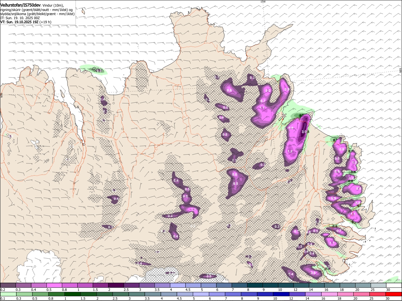Click the 'VT: Sun. 19.10.2025 19Z (+19 h)' line
402x301 pixels.
coord(26,22)
